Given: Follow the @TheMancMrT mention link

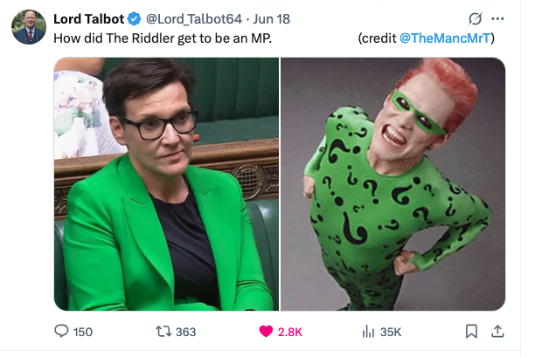Looking at the screenshot, I should 445,38.
